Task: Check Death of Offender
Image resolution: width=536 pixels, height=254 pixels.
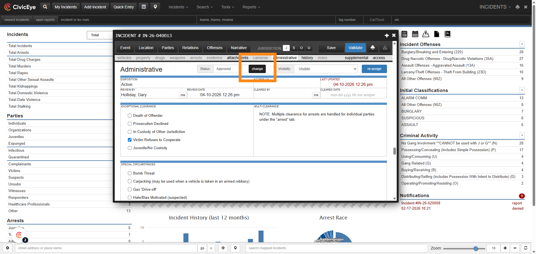Action: click(130, 115)
